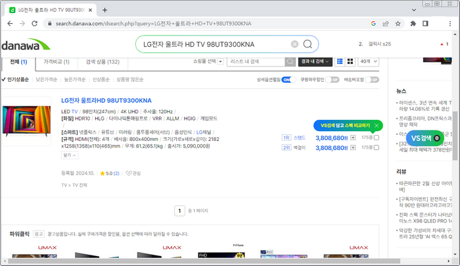Image resolution: width=460 pixels, height=266 pixels.
Task: Toggle the browser side panel icon
Action: click(x=425, y=24)
